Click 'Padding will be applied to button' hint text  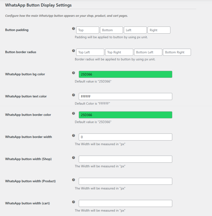point(111,37)
